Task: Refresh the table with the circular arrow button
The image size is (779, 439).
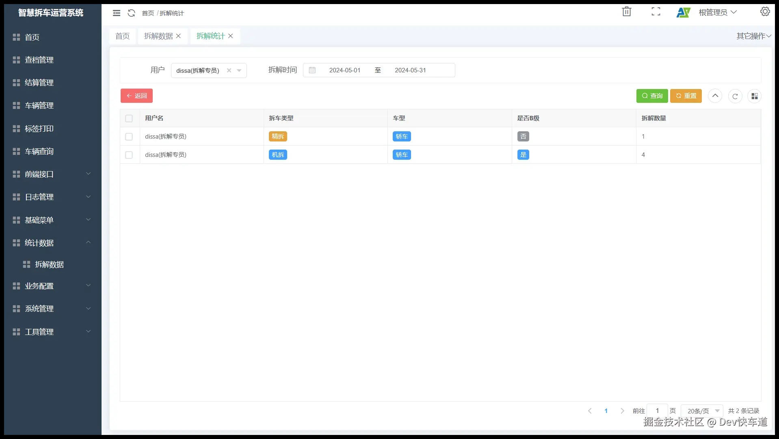Action: click(735, 96)
